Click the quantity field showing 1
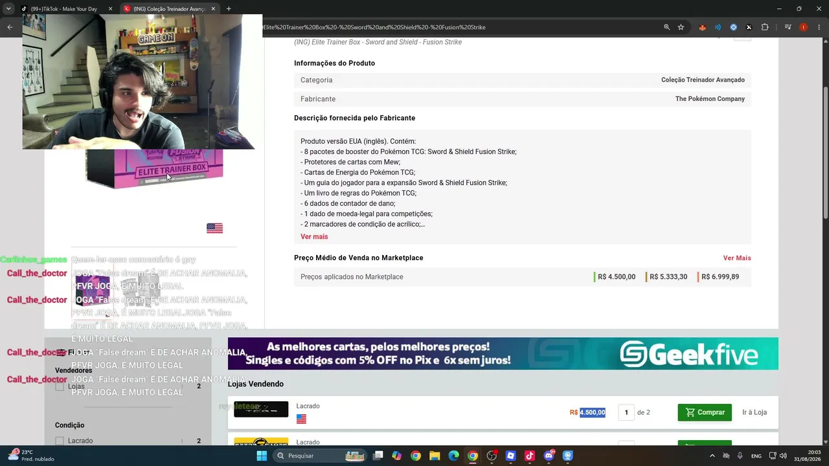 tap(626, 412)
